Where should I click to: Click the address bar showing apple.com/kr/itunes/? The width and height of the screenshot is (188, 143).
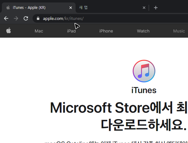point(110,18)
